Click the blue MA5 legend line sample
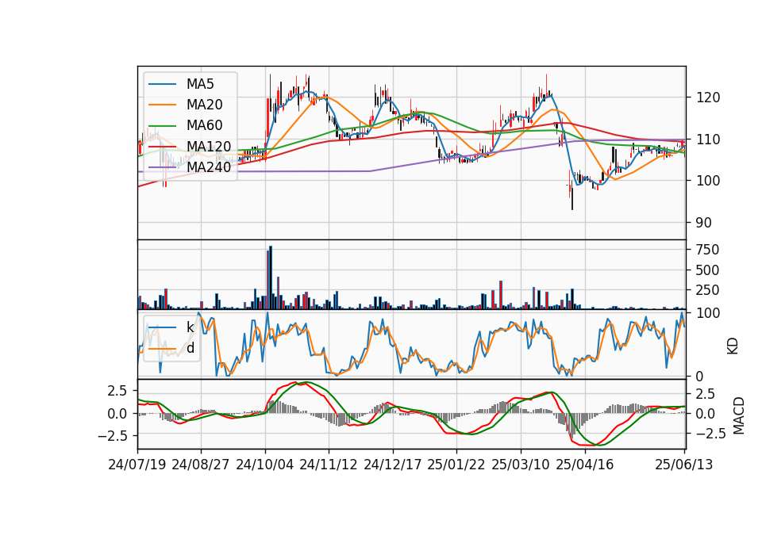The height and width of the screenshot is (547, 762). click(x=162, y=84)
